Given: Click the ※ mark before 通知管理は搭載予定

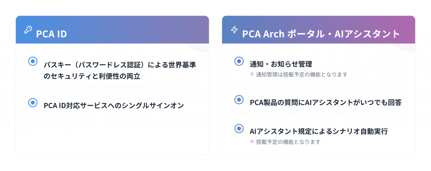Looking at the screenshot, I should (252, 74).
